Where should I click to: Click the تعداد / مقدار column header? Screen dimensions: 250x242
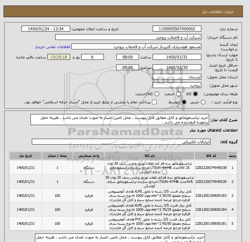pos(57,156)
